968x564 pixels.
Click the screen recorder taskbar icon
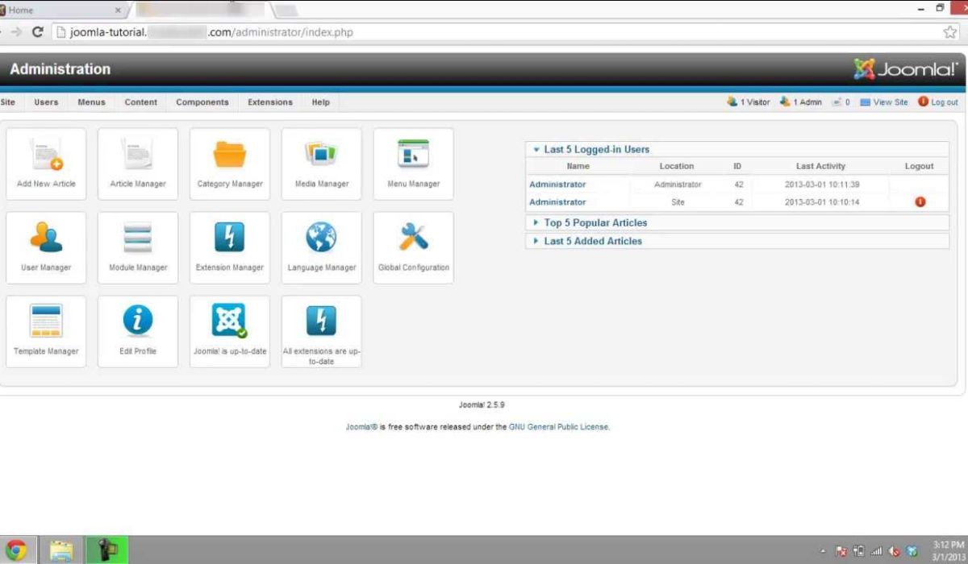pyautogui.click(x=106, y=550)
